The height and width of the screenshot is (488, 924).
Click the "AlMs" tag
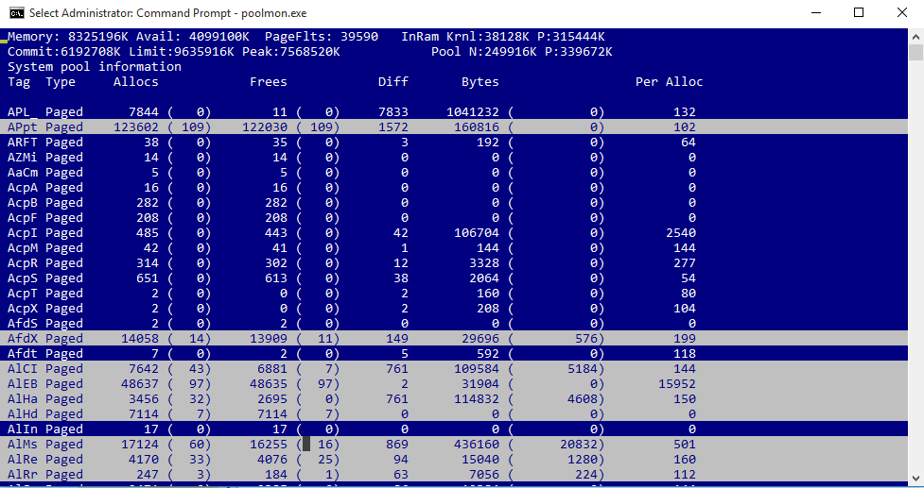(x=23, y=444)
